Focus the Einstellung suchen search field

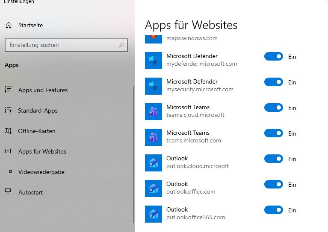pyautogui.click(x=66, y=45)
